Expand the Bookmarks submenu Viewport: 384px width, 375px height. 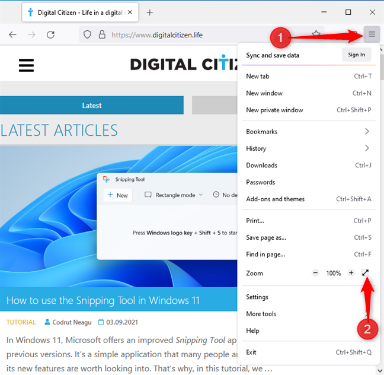309,132
